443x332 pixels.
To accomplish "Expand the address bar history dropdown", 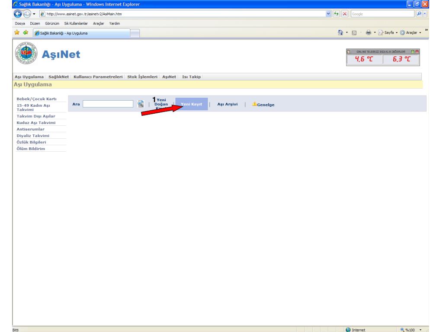I will tap(328, 14).
